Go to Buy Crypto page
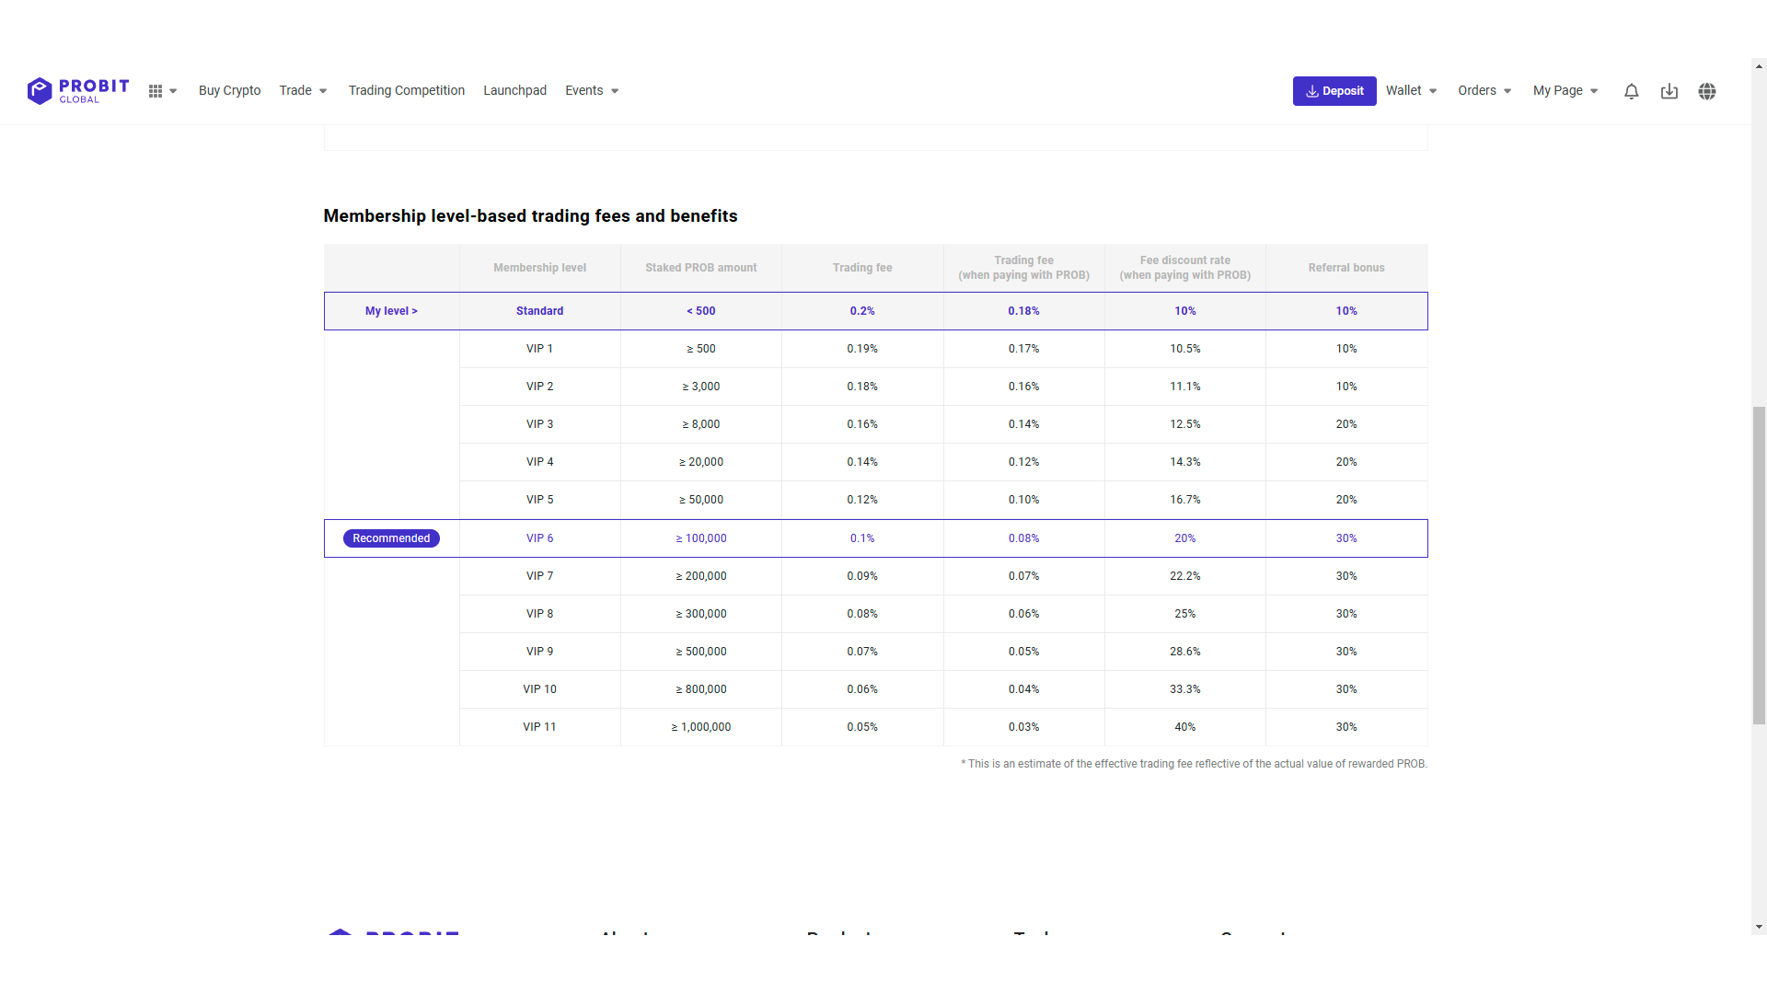1767x994 pixels. pos(230,90)
